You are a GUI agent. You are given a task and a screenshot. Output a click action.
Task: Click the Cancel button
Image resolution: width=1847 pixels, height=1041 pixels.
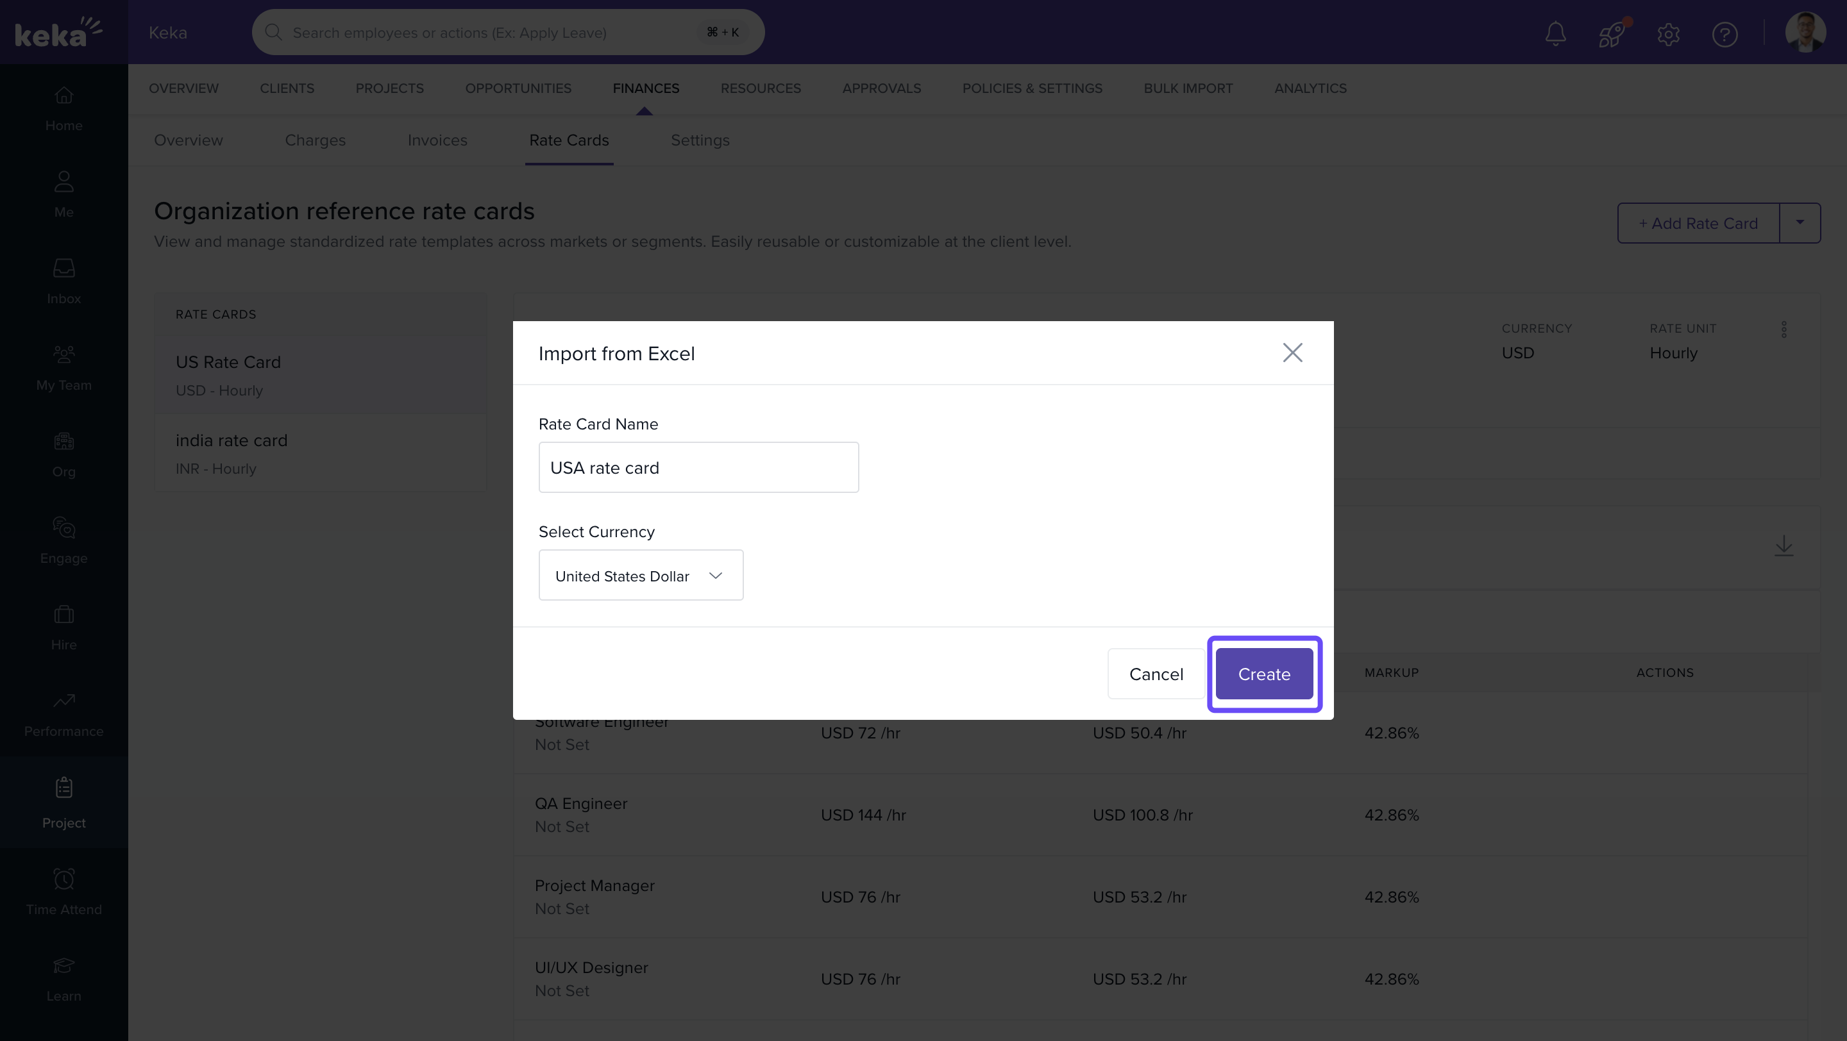click(1156, 674)
